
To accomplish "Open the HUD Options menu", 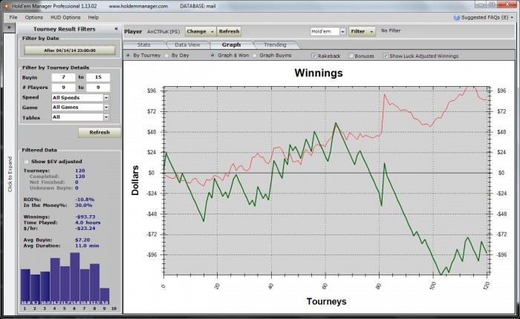I will (65, 17).
